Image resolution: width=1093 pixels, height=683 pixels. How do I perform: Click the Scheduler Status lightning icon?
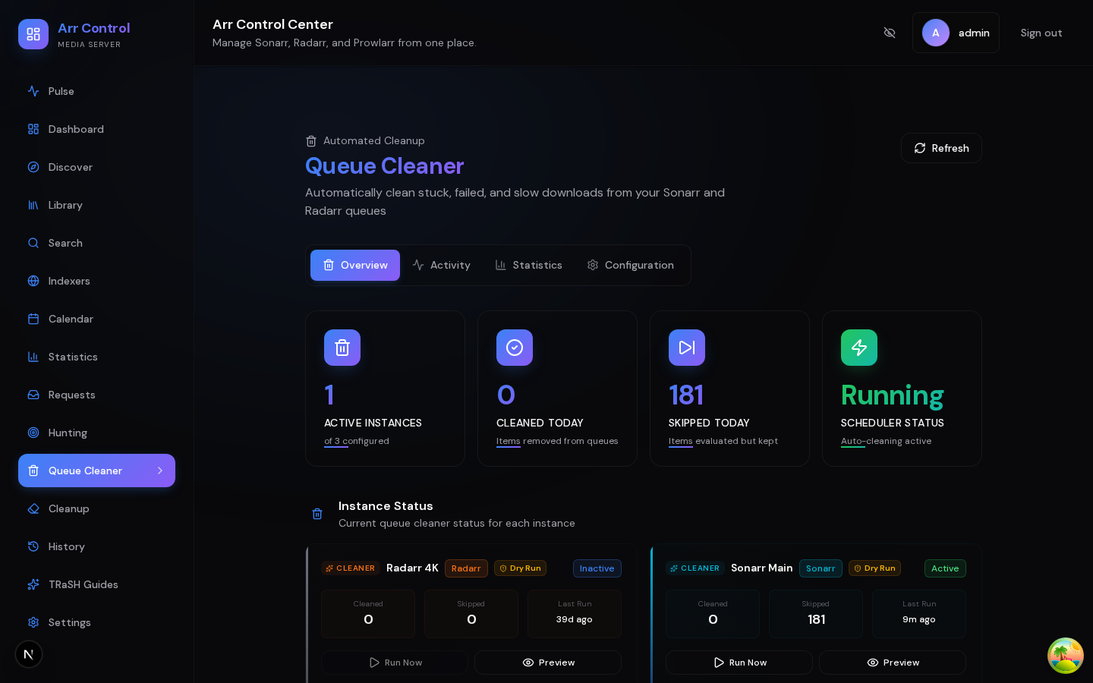coord(859,348)
